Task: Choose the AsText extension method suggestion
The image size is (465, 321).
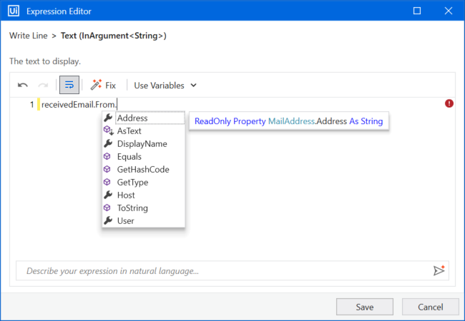Action: (129, 131)
